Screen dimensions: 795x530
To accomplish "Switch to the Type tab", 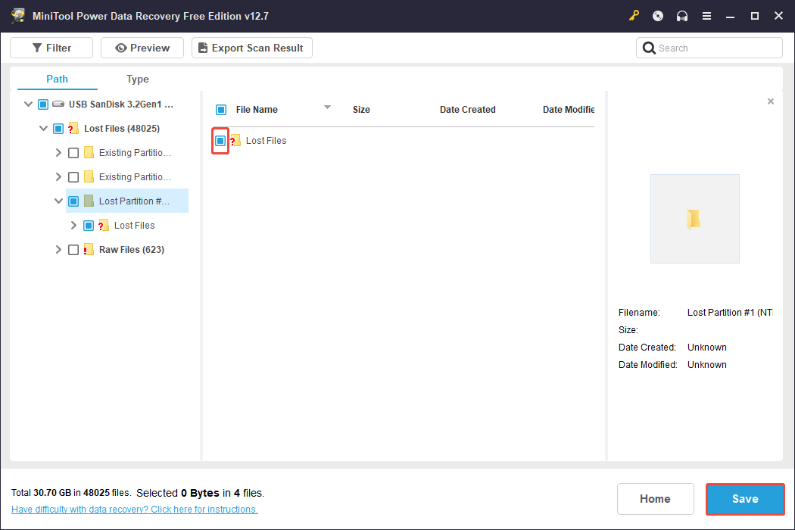I will click(x=138, y=79).
